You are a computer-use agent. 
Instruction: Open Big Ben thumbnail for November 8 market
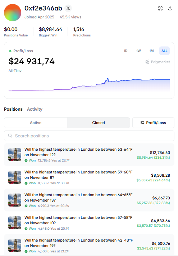pos(15,177)
